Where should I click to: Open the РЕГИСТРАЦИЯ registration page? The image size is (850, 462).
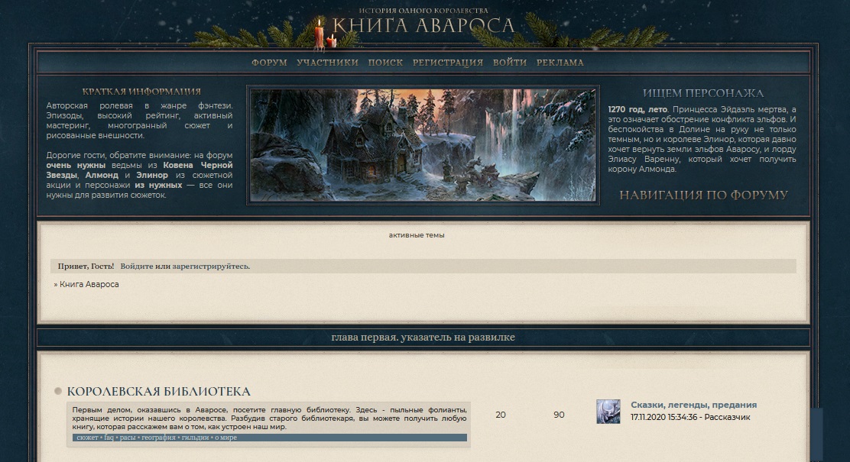point(448,63)
